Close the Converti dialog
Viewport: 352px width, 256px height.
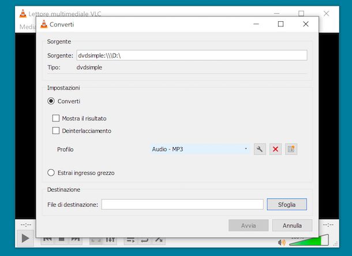[x=306, y=24]
